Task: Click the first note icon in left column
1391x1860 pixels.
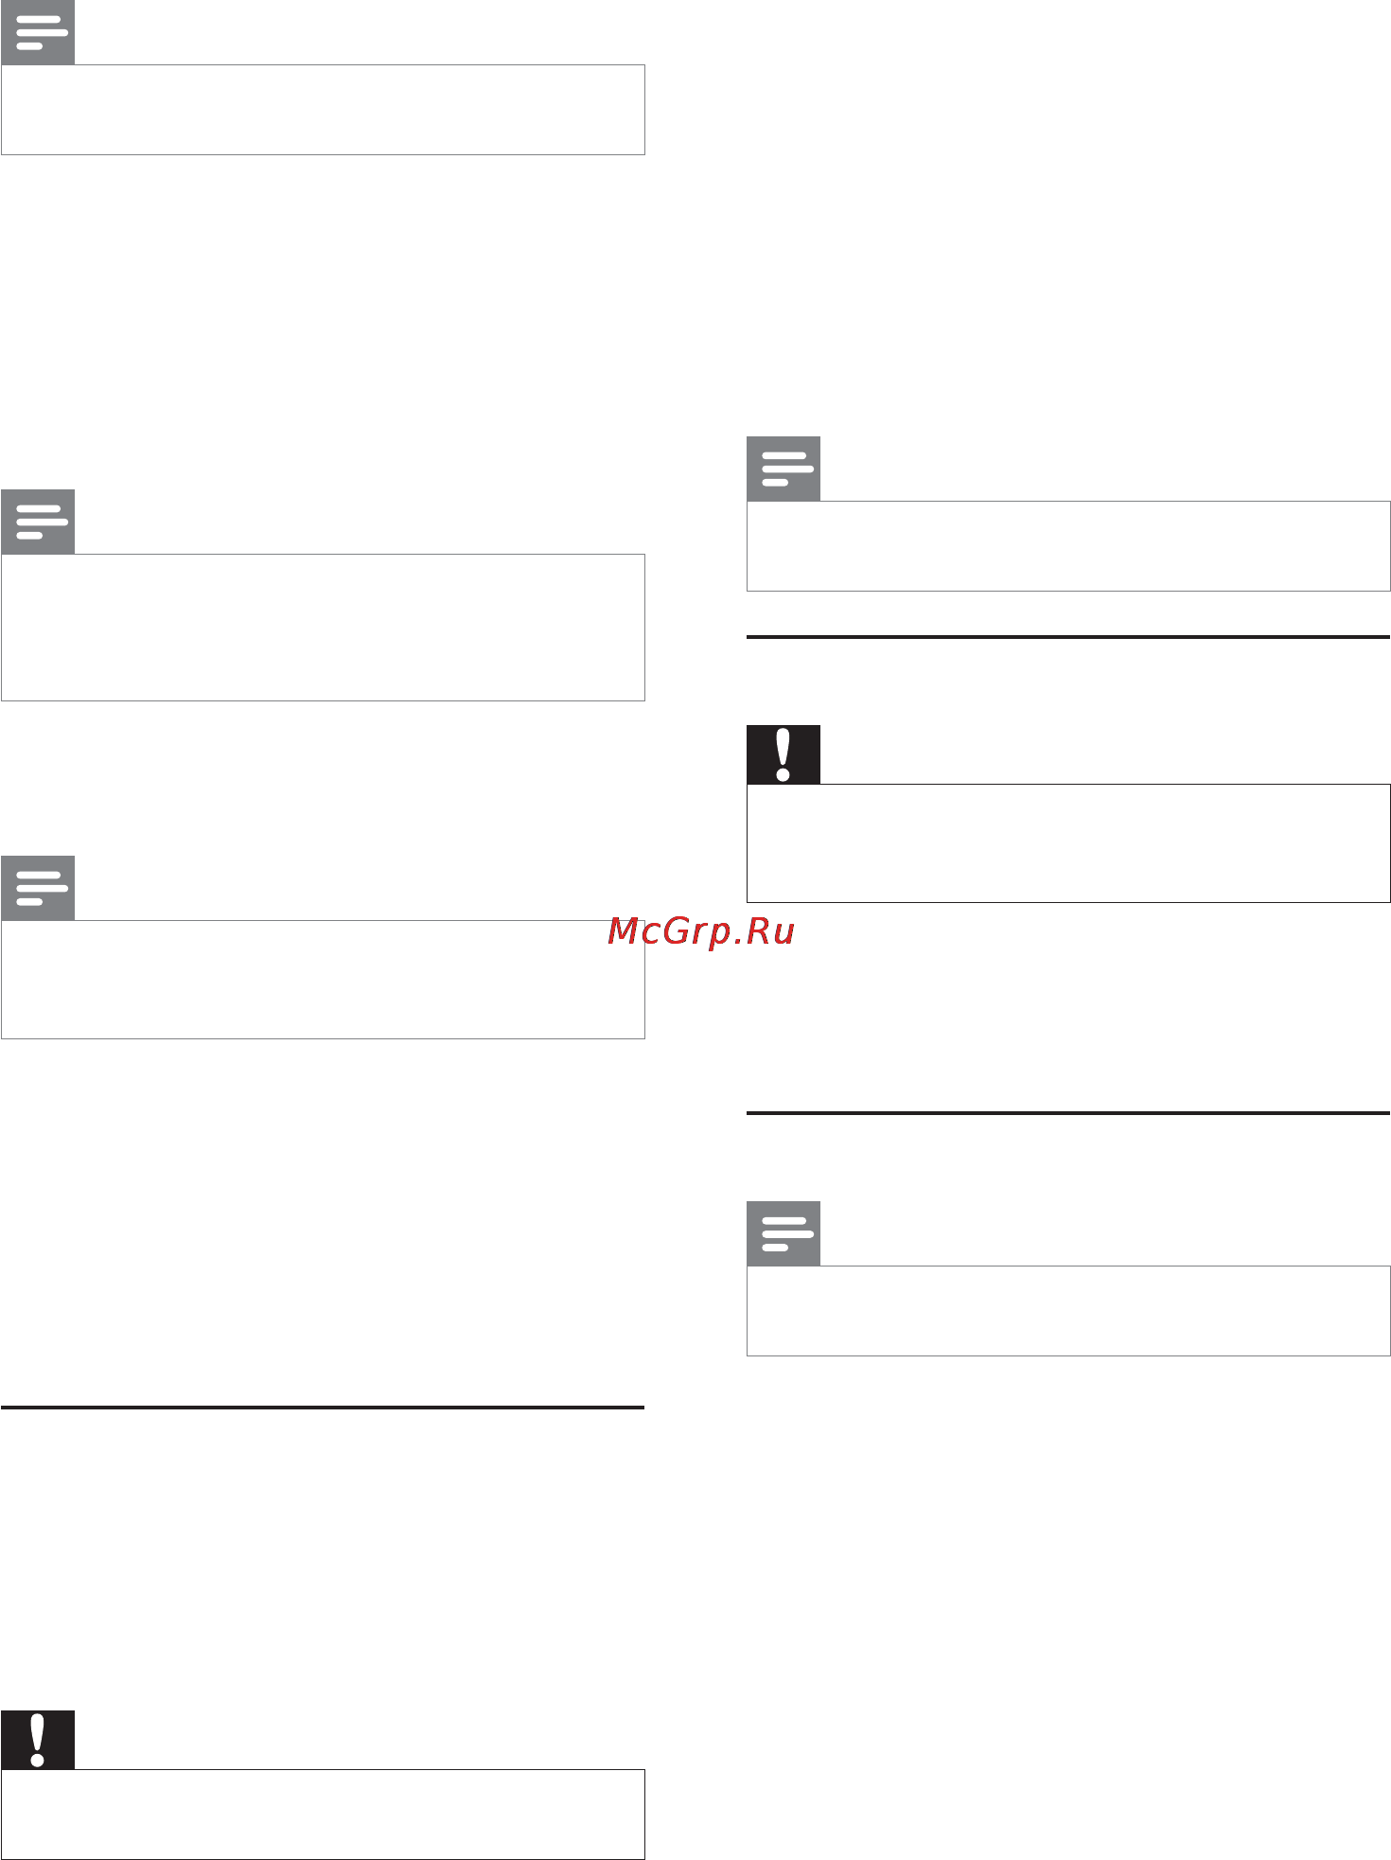Action: coord(38,32)
